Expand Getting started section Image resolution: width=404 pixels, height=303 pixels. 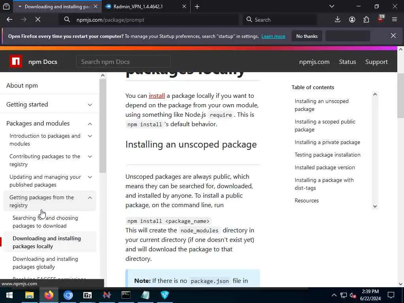tap(49, 104)
